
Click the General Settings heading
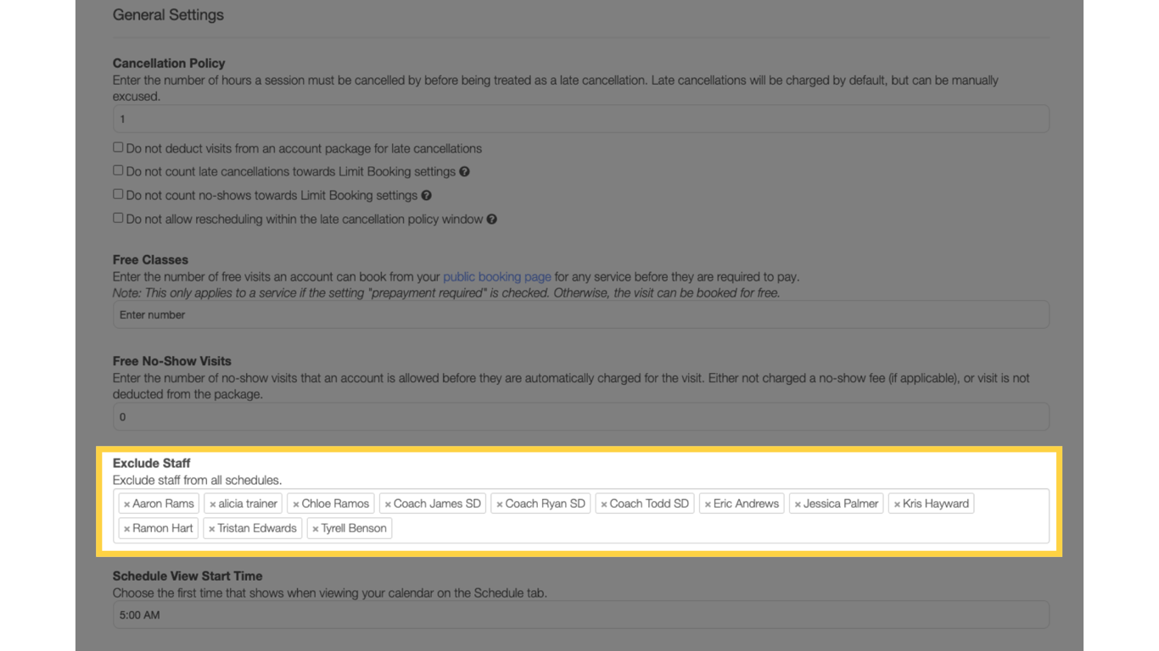point(168,14)
